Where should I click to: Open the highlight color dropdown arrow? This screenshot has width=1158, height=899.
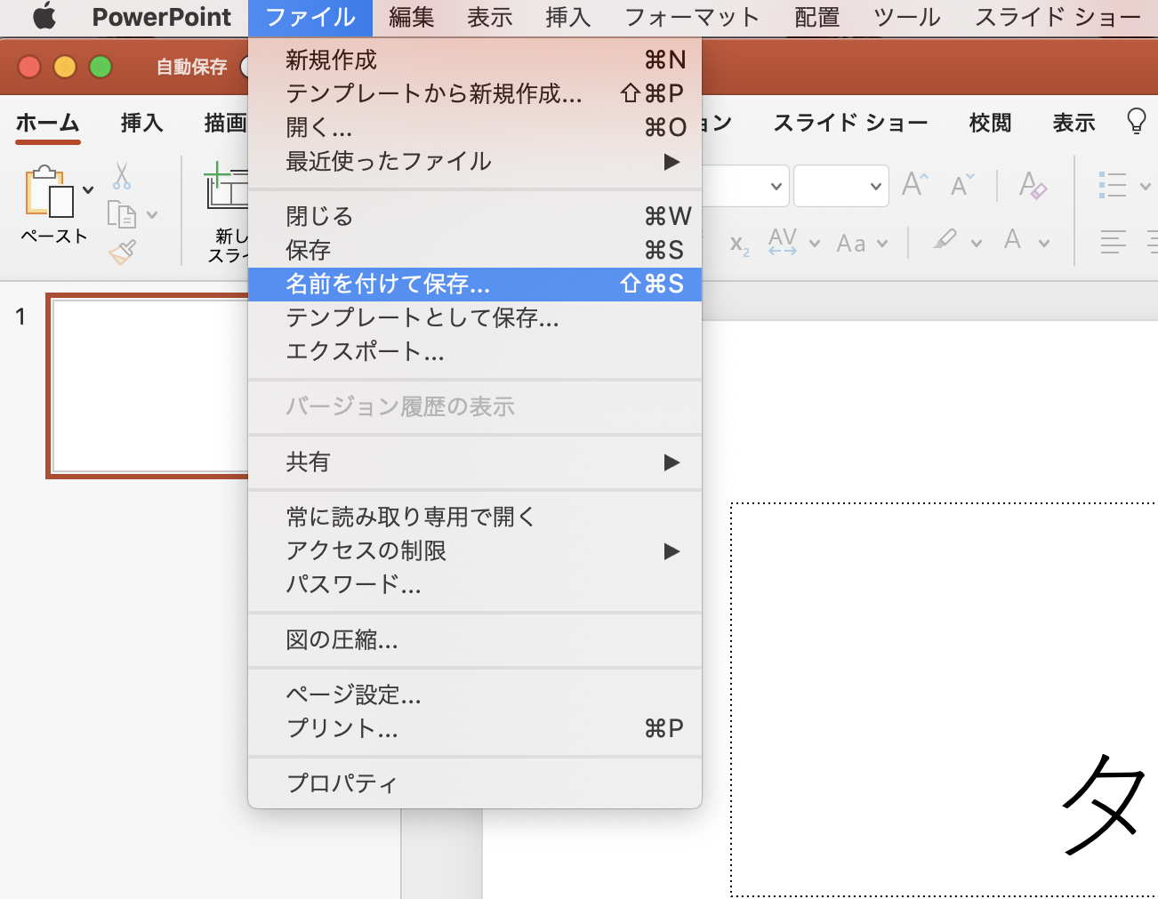(977, 243)
